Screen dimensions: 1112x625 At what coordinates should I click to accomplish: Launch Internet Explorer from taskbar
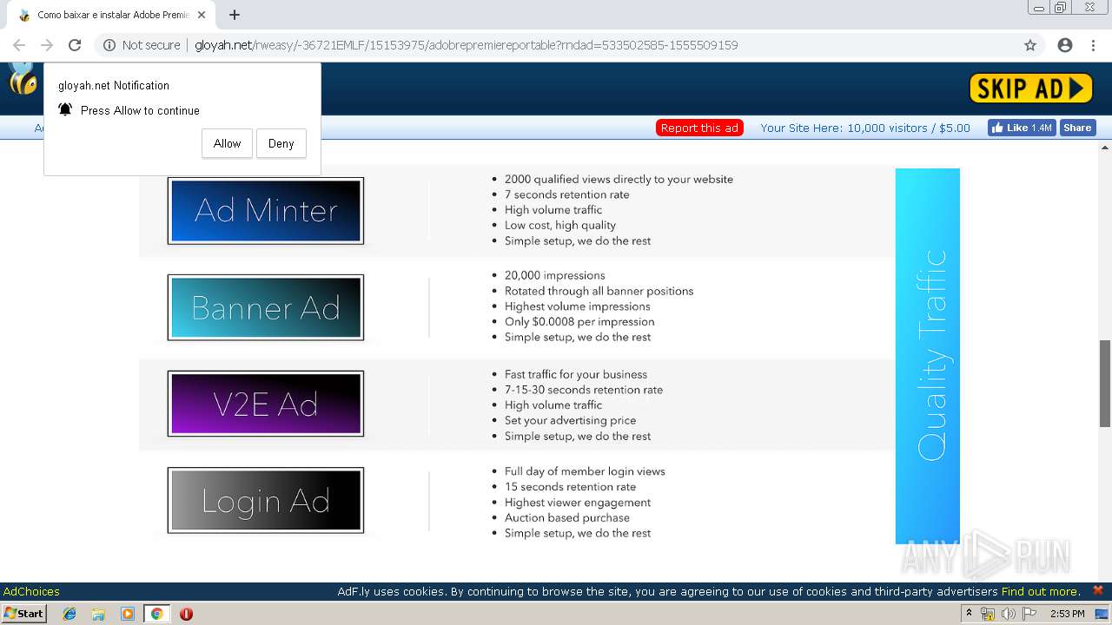(69, 614)
